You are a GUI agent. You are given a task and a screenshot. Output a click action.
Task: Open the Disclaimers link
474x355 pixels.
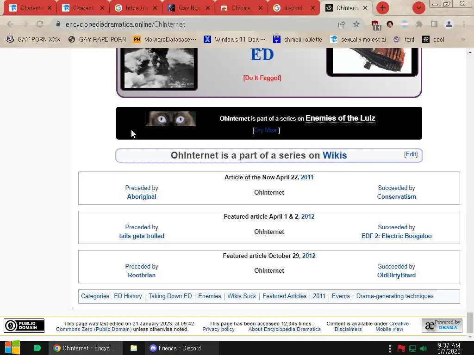pyautogui.click(x=348, y=329)
